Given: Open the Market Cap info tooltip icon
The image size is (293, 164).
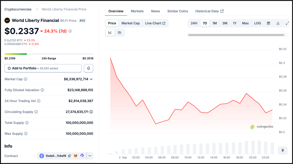Looking at the screenshot, I should (x=25, y=79).
